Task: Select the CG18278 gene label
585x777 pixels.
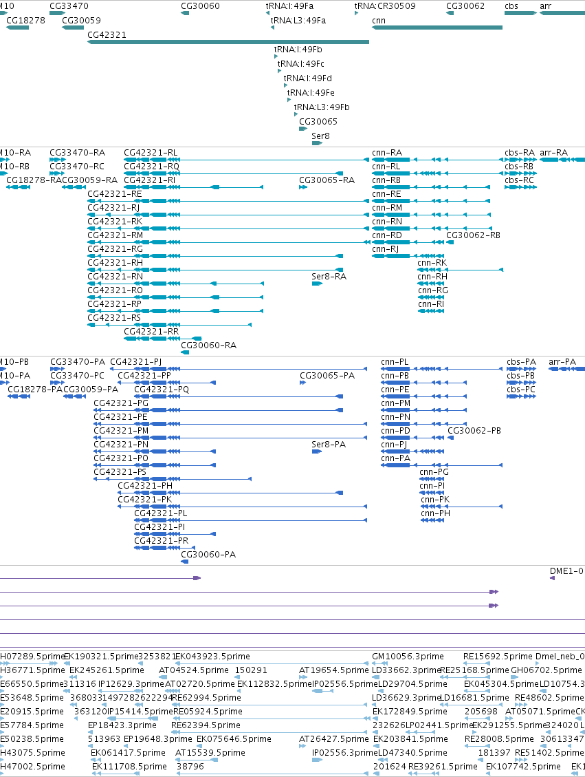Action: pos(25,21)
